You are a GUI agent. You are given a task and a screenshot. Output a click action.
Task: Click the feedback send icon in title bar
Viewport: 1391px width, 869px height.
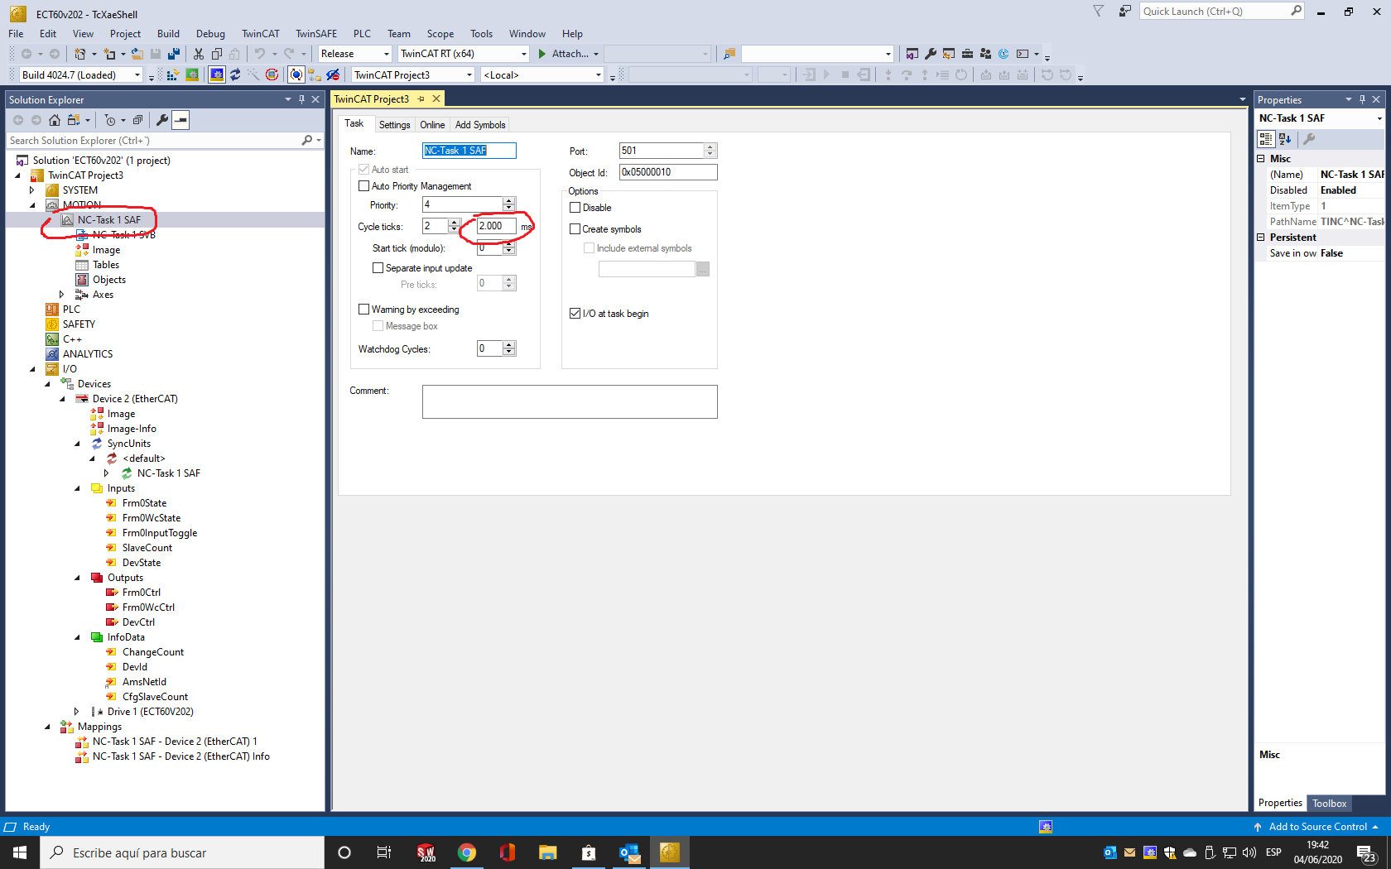1124,11
